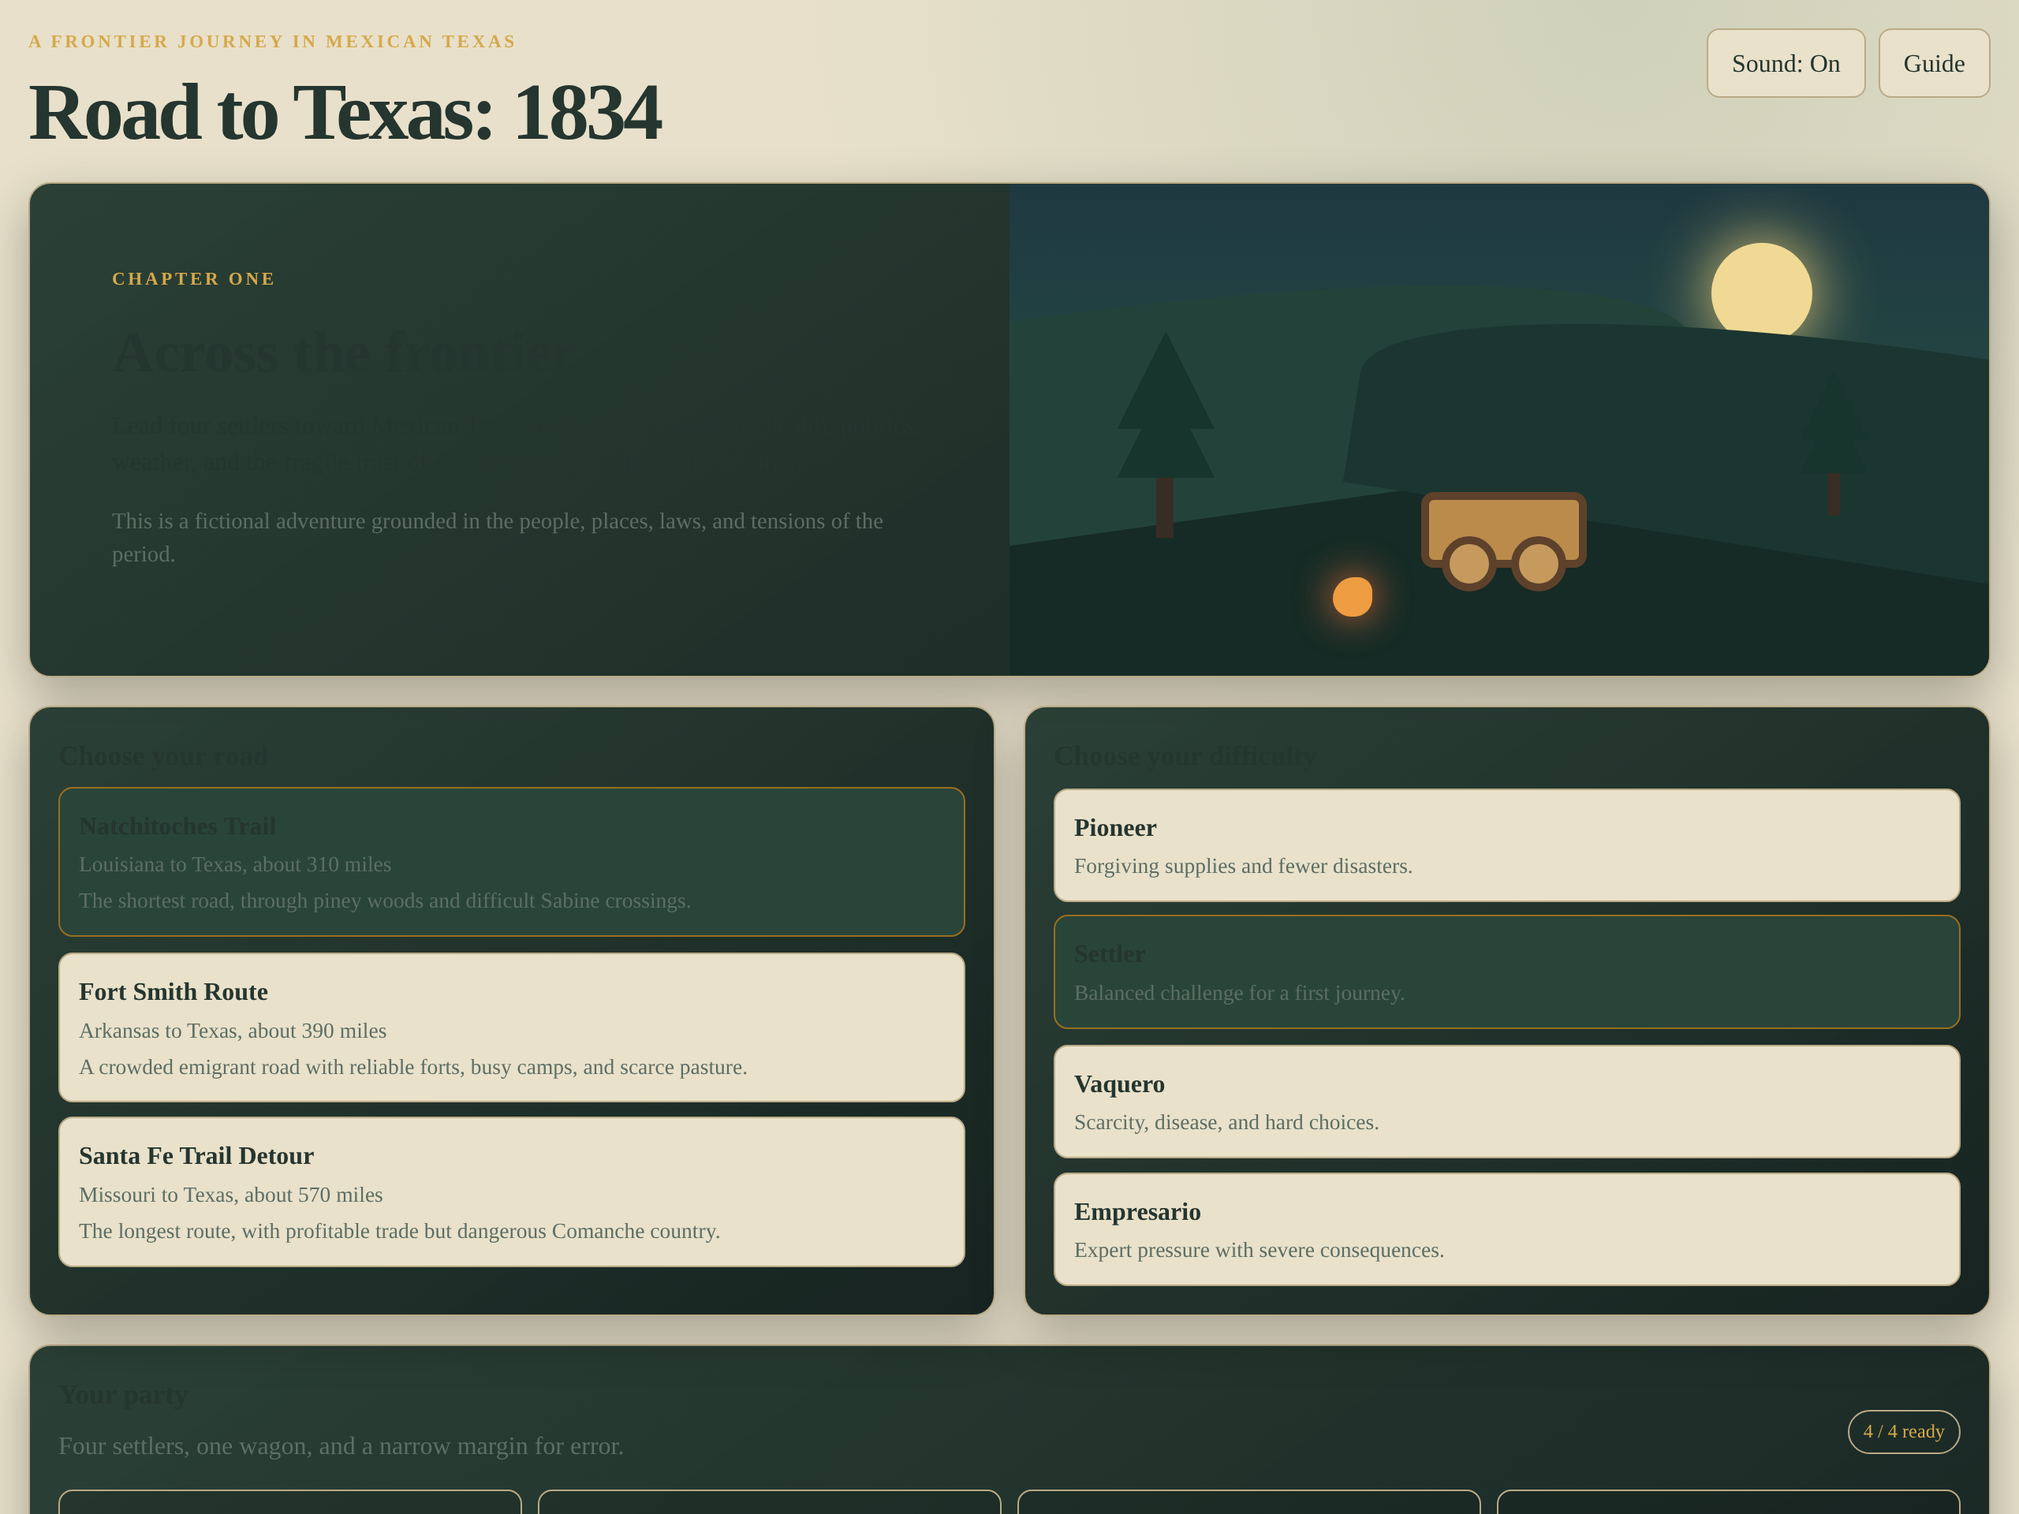Pick the Santa Fe Trail Detour
This screenshot has height=1514, width=2019.
tap(511, 1191)
